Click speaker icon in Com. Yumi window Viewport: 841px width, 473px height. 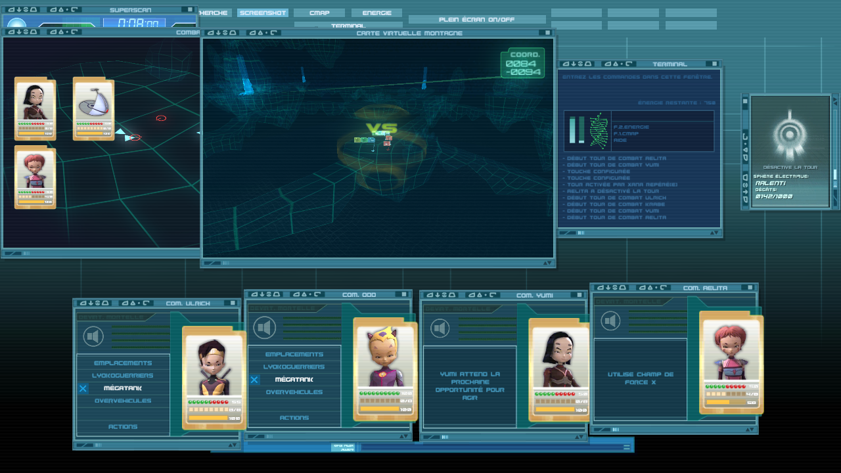[440, 328]
